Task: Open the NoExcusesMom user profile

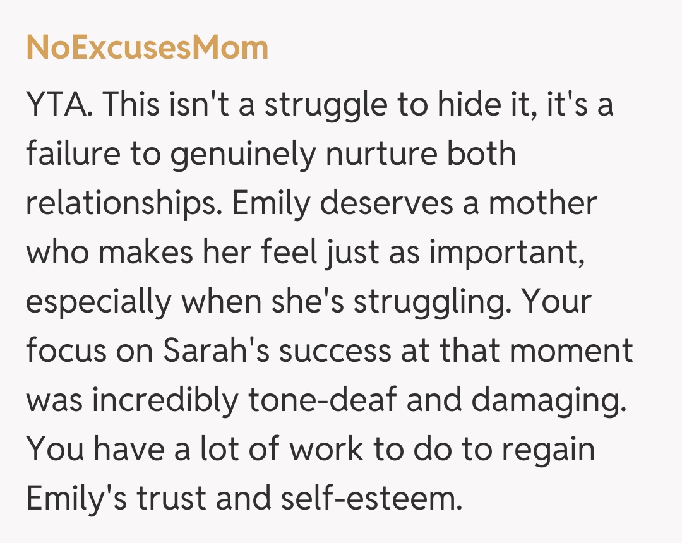Action: tap(147, 47)
